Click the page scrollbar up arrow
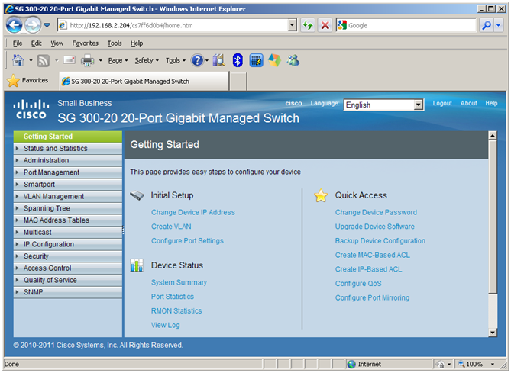 pos(493,136)
